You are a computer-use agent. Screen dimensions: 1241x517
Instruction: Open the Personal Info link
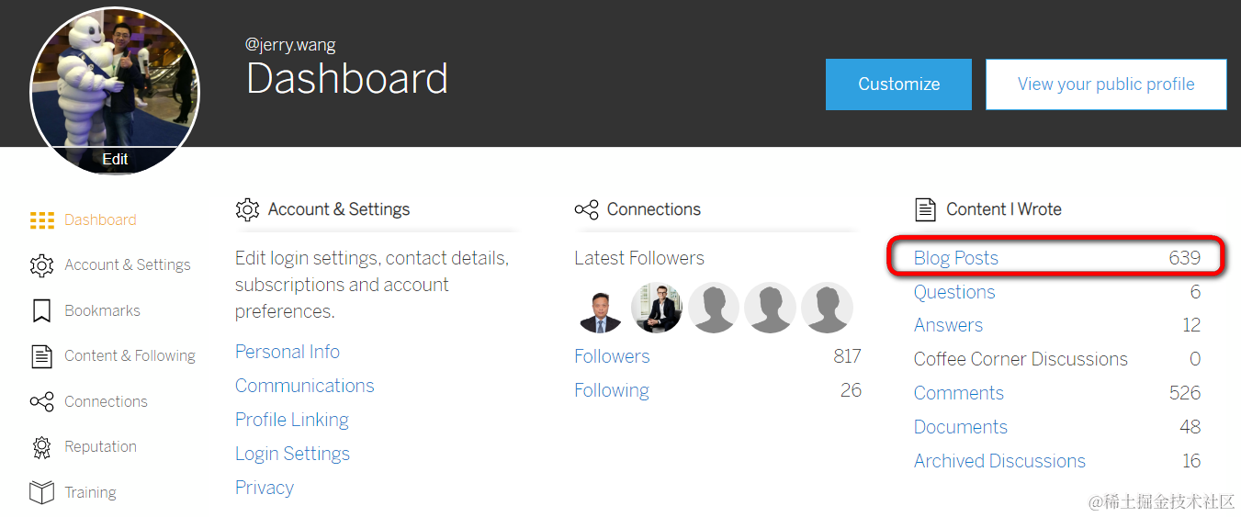(x=288, y=352)
